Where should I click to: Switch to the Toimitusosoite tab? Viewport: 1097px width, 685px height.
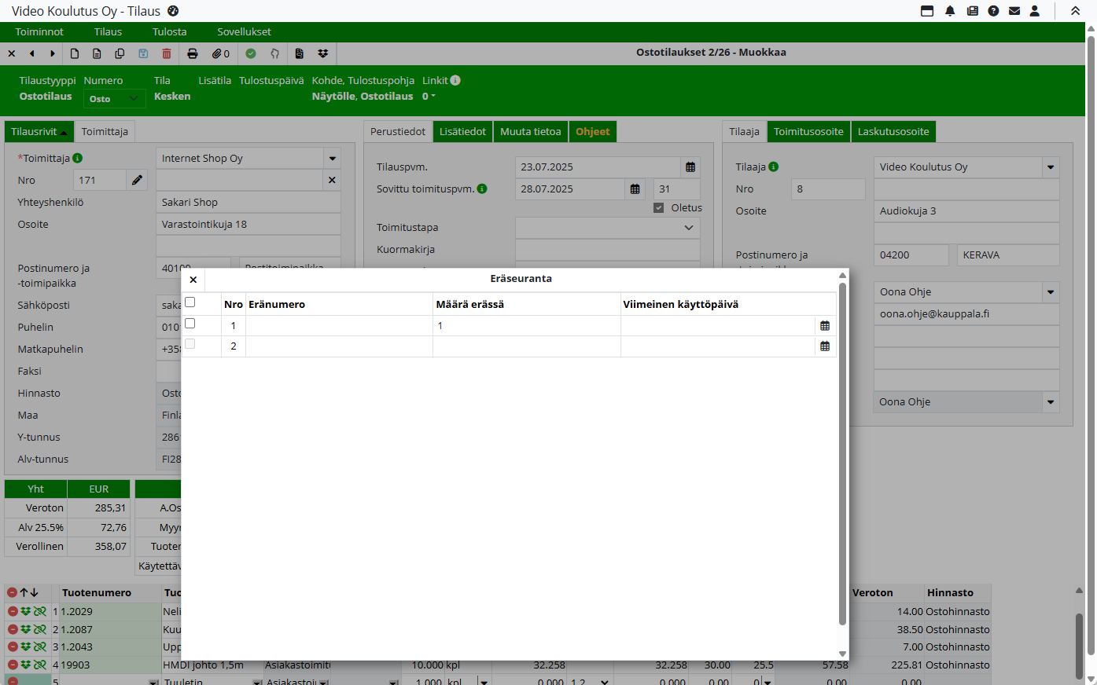(808, 132)
